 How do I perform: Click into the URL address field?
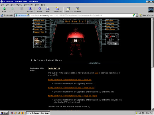pos(81,15)
